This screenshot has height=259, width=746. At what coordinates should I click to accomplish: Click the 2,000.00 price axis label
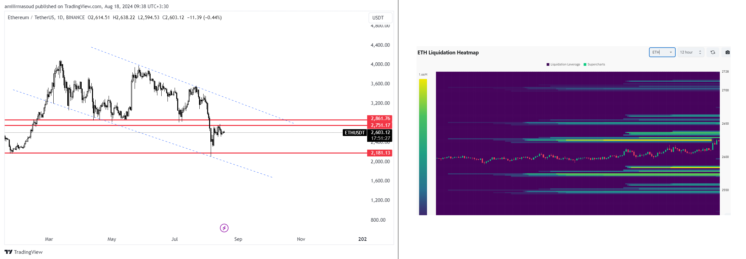pyautogui.click(x=380, y=162)
